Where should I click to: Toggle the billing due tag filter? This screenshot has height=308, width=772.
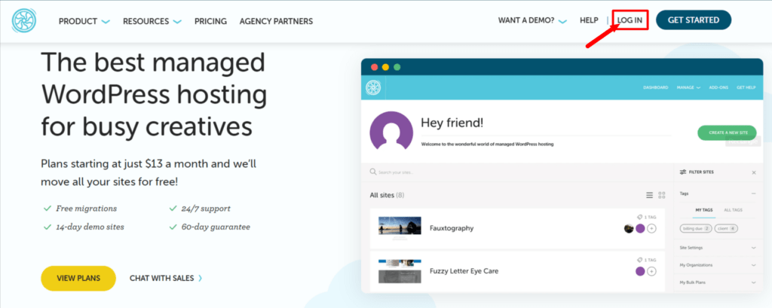click(x=696, y=228)
